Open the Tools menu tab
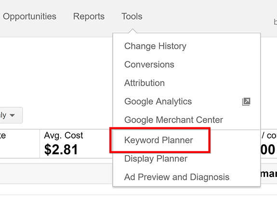The image size is (277, 200). tap(132, 16)
